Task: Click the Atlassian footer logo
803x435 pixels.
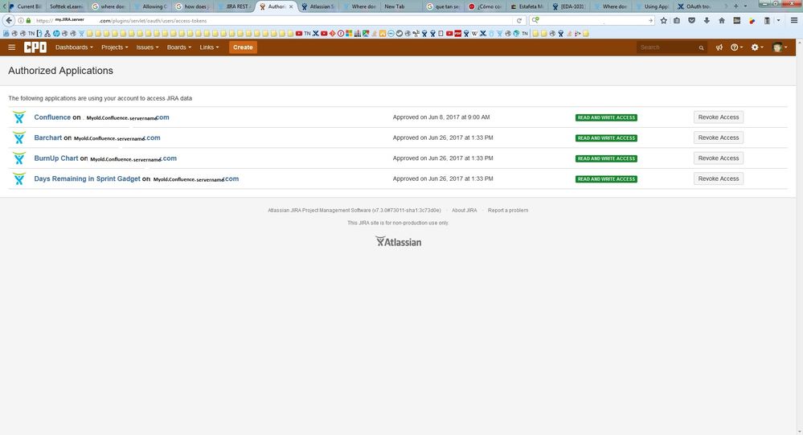Action: point(398,242)
